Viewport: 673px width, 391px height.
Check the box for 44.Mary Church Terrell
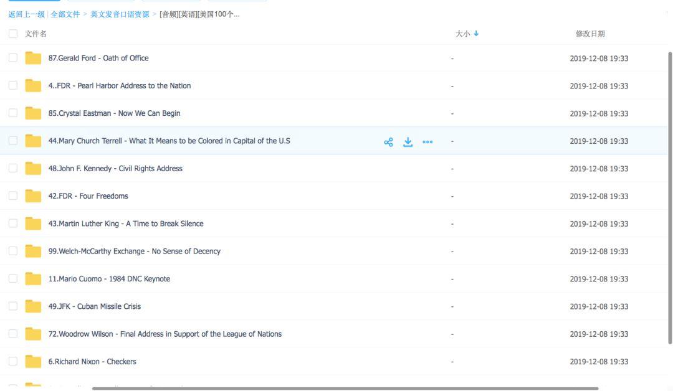[13, 140]
